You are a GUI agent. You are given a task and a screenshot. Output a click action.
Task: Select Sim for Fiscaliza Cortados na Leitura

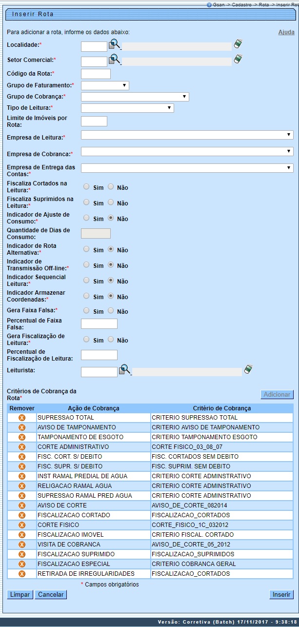(x=86, y=186)
